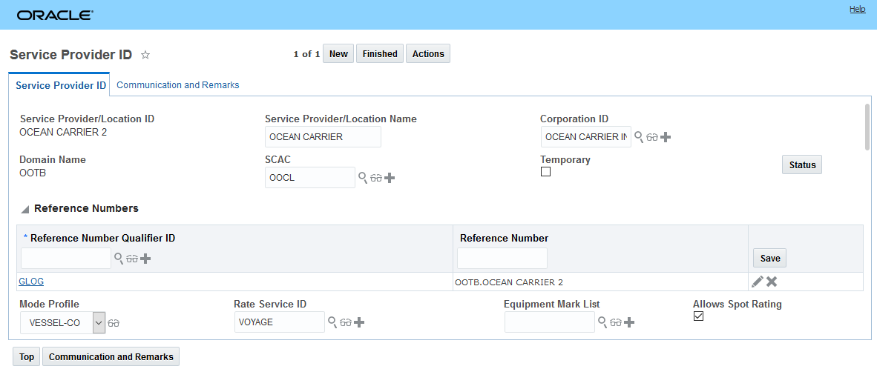
Task: Open the Mode Profile dropdown
Action: click(x=99, y=322)
